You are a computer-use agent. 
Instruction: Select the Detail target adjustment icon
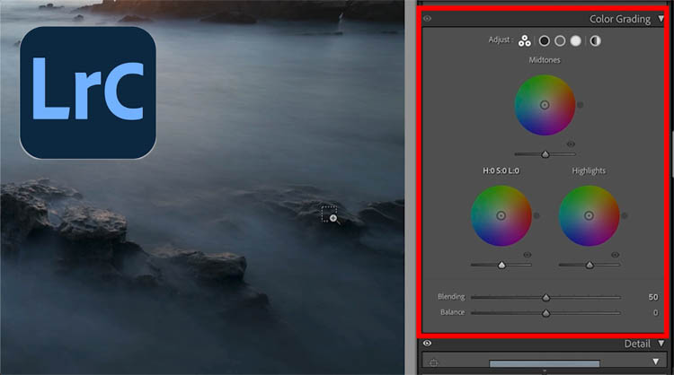434,362
